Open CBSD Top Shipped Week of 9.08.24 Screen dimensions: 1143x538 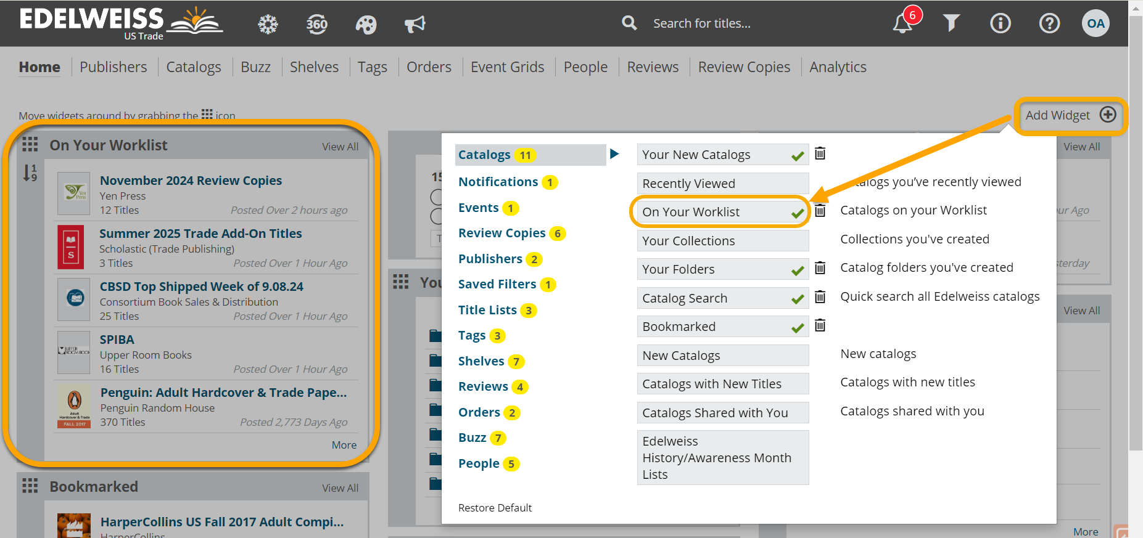click(201, 287)
